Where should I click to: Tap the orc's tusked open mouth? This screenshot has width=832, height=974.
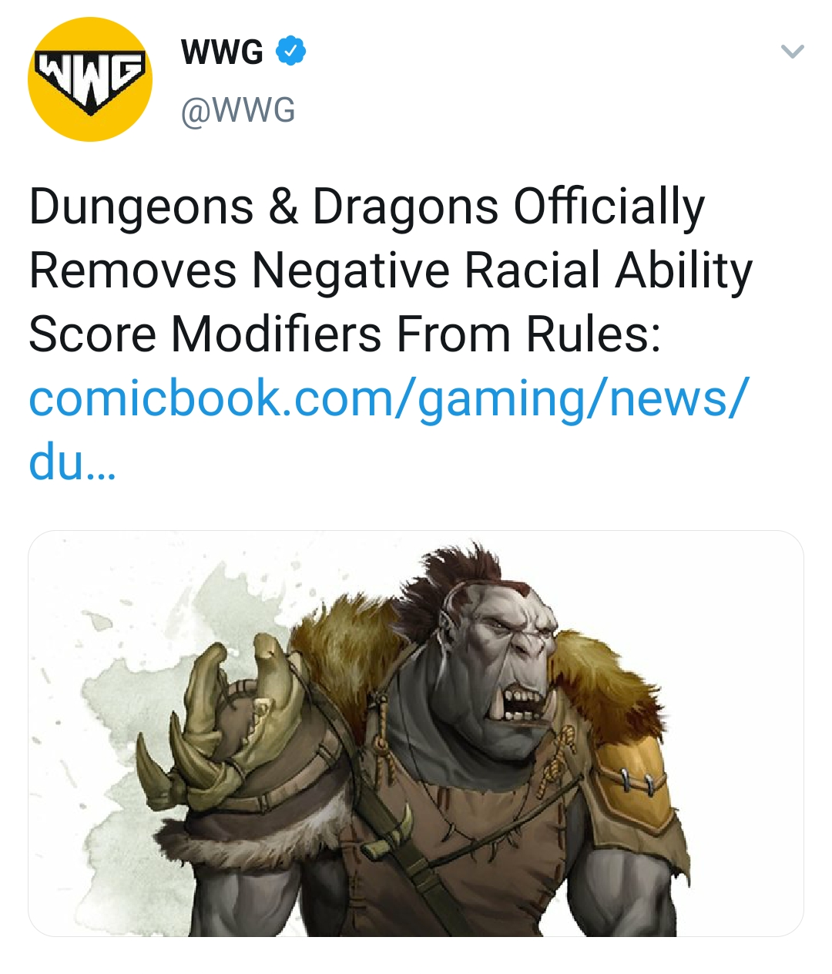pos(522,703)
